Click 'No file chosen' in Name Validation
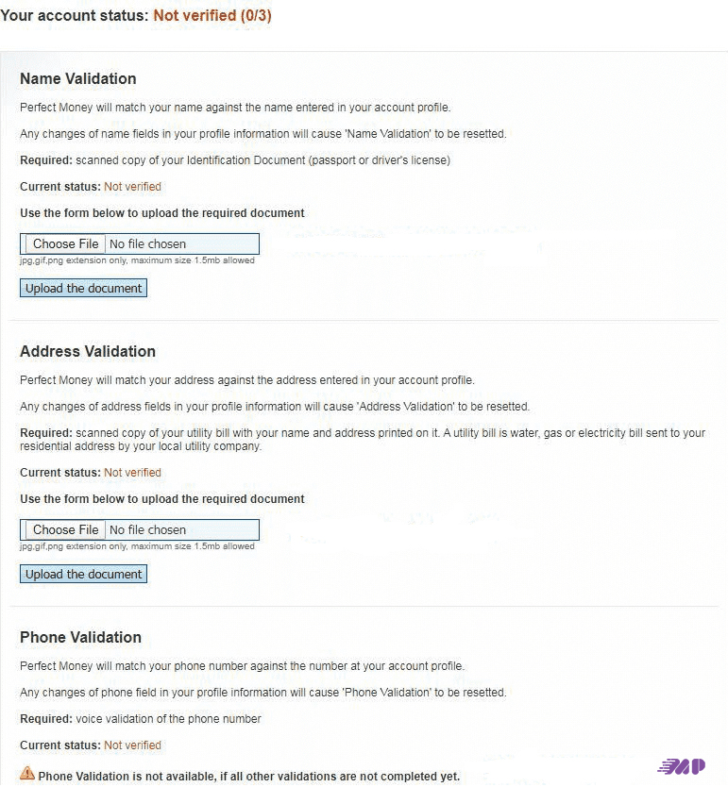The height and width of the screenshot is (787, 728). [x=147, y=243]
